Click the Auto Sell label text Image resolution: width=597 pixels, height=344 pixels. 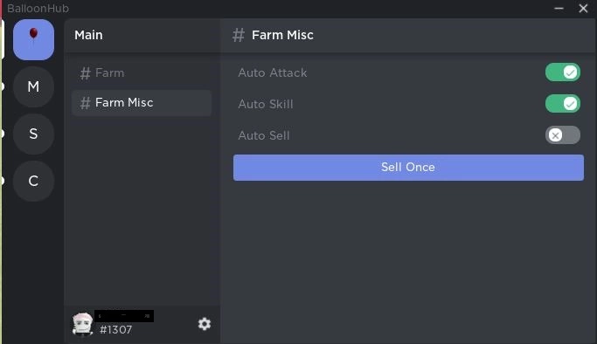(x=264, y=135)
